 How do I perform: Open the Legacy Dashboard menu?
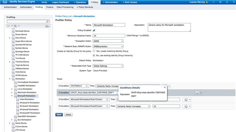pyautogui.click(x=60, y=2)
